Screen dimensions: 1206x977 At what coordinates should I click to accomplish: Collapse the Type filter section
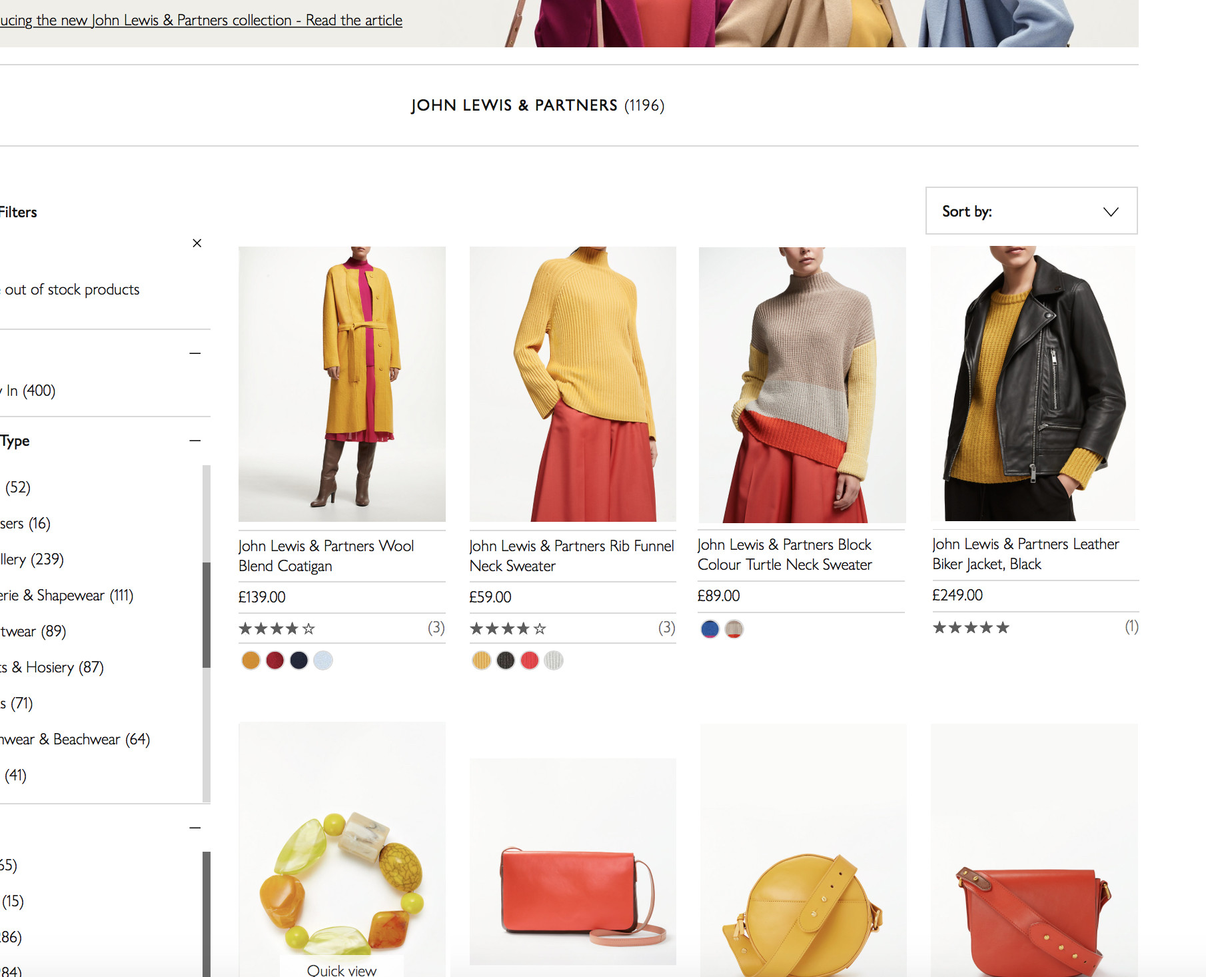pyautogui.click(x=195, y=441)
